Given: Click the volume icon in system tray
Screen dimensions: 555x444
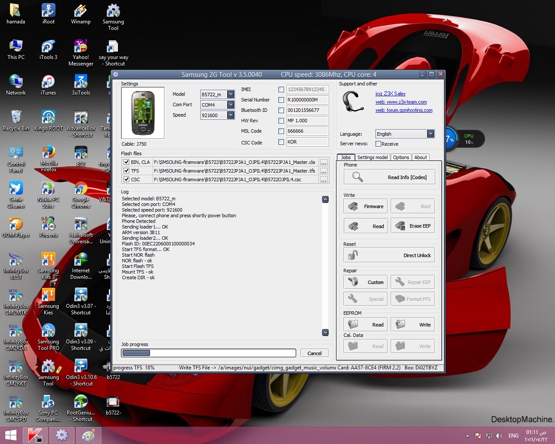Looking at the screenshot, I should pos(499,436).
